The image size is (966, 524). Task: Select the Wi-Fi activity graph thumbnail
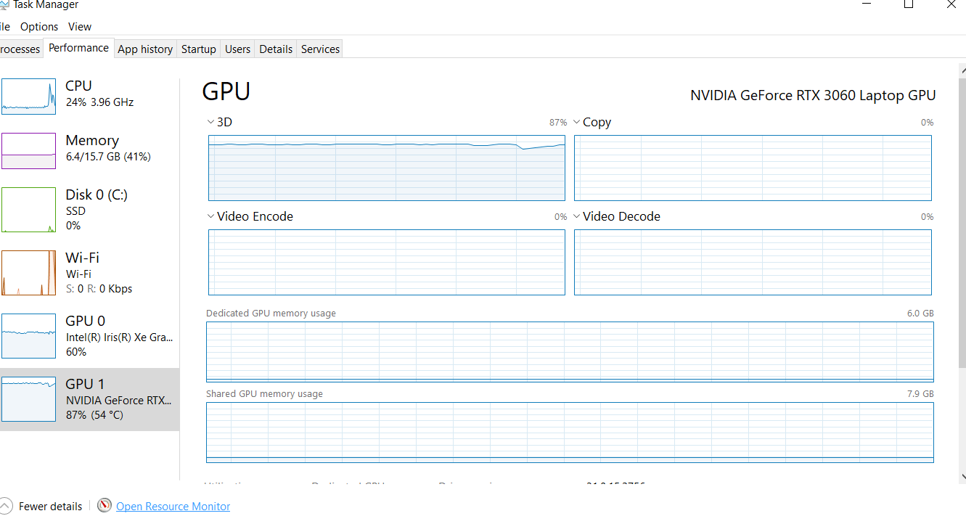[x=29, y=273]
